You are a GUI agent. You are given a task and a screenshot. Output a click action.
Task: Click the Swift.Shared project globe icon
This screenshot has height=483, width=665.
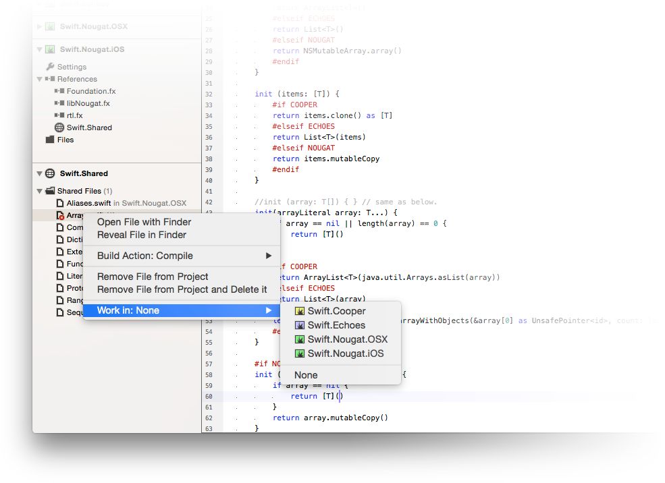tap(50, 173)
